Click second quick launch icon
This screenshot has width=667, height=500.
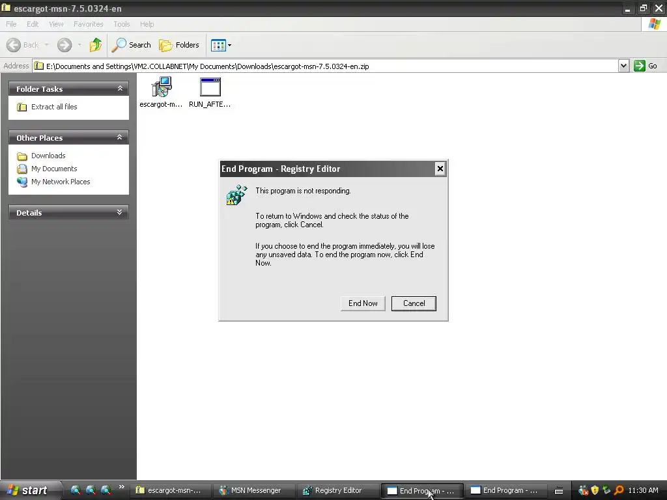coord(91,490)
